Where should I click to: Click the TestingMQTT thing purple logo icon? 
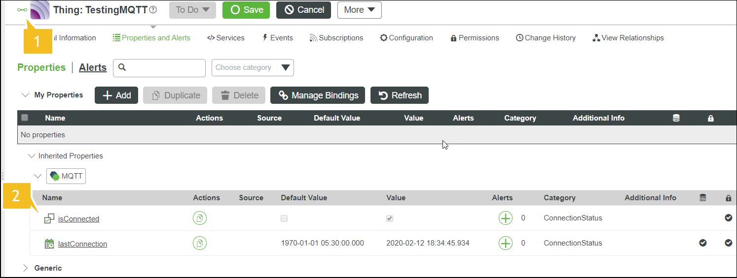(40, 10)
